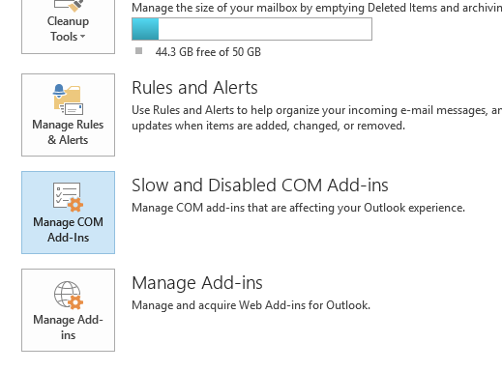Select the Manage COM Add-Ins label

68,230
